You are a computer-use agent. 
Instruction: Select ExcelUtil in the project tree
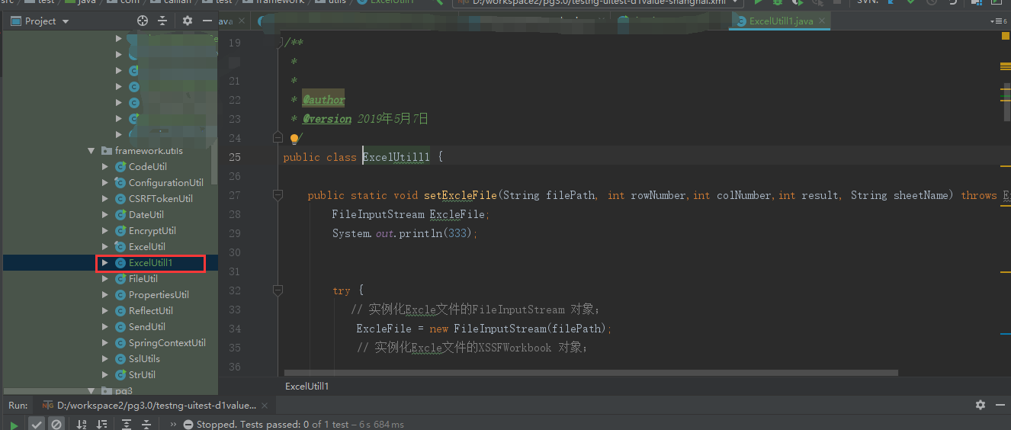pyautogui.click(x=147, y=247)
